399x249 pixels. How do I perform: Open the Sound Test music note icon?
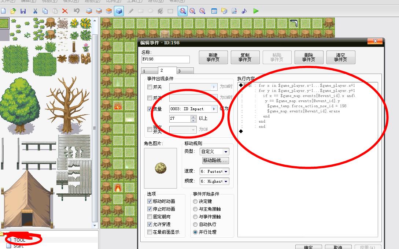(x=244, y=11)
